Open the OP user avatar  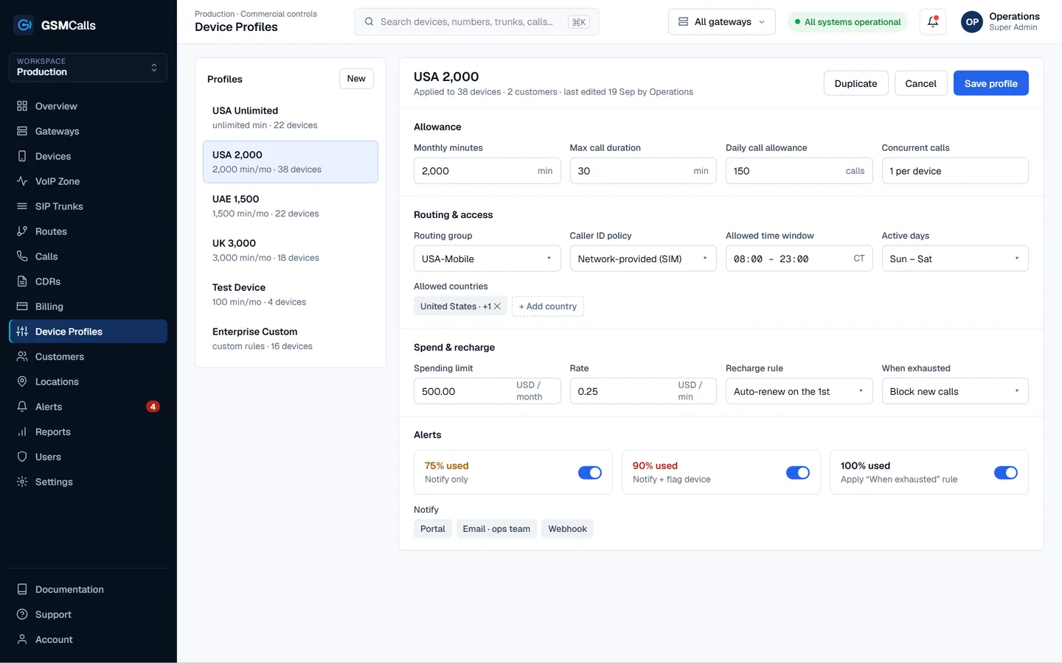click(972, 22)
